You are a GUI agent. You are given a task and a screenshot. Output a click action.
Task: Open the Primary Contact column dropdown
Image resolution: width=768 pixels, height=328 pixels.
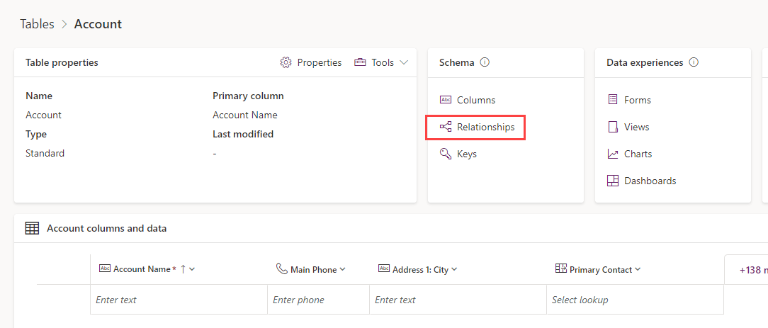(x=637, y=270)
